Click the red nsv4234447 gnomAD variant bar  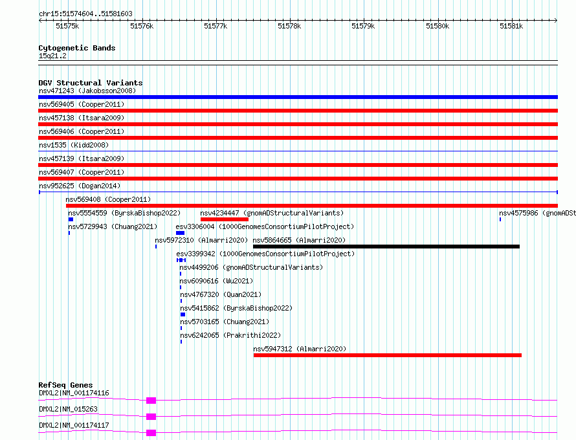(225, 219)
